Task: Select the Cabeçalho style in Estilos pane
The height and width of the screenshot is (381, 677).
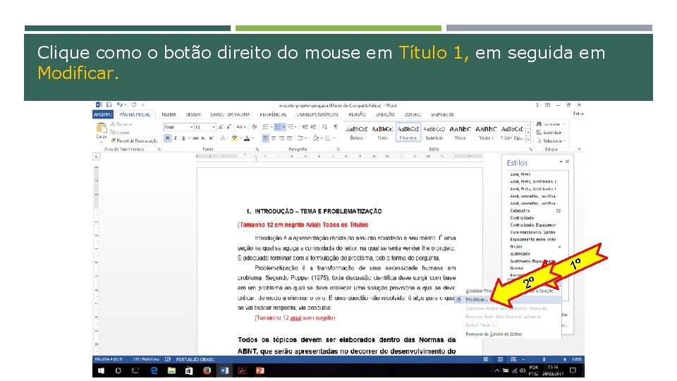Action: (x=535, y=211)
